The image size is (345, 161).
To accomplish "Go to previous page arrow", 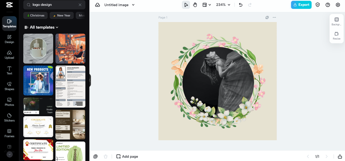I will [308, 156].
